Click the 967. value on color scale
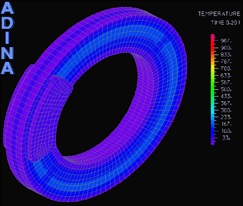Image resolution: width=243 pixels, height=206 pixels. (x=226, y=41)
